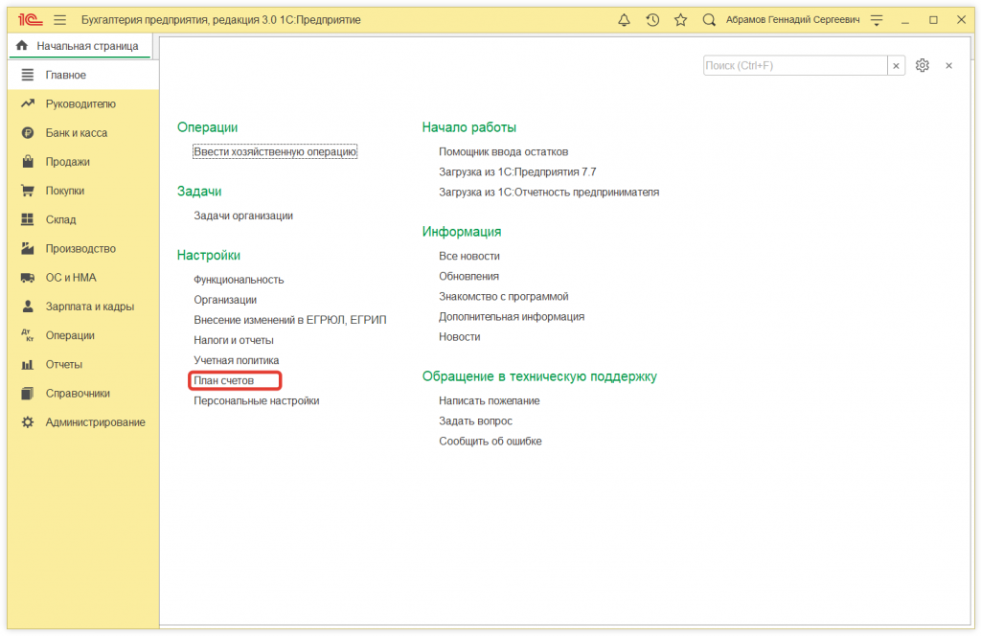Screen dimensions: 981x636
Task: Open the Продажи section in sidebar
Action: [27, 161]
